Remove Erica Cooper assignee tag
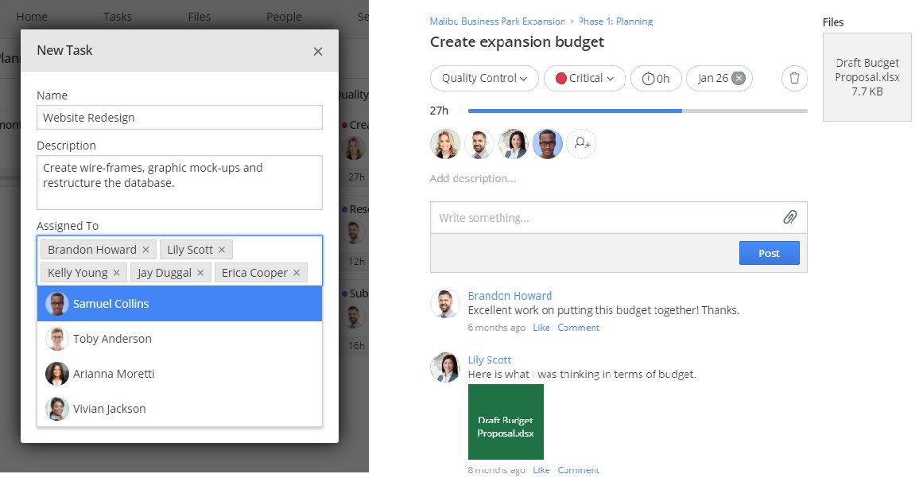The width and height of the screenshot is (919, 478). tap(297, 273)
